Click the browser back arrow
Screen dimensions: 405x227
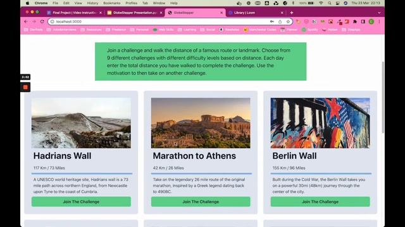coord(26,21)
